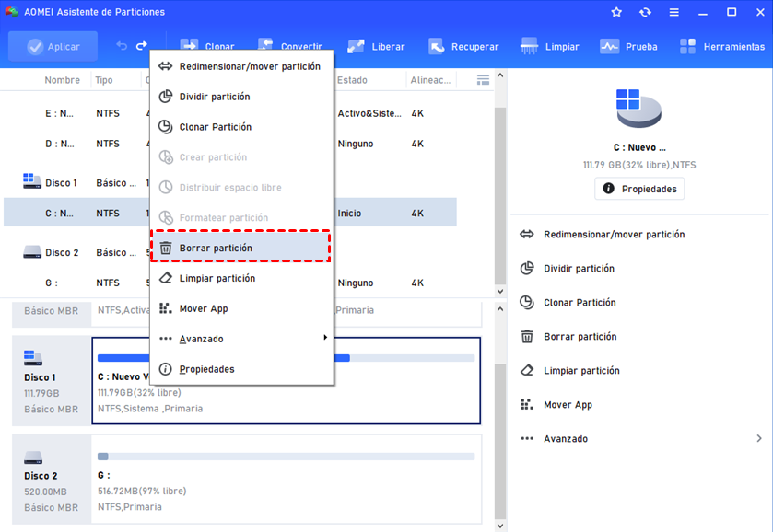The width and height of the screenshot is (773, 532).
Task: Open the Convertir tool
Action: click(x=290, y=47)
